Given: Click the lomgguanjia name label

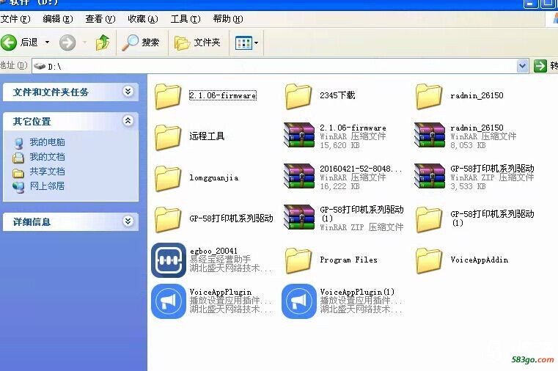Looking at the screenshot, I should pos(213,178).
